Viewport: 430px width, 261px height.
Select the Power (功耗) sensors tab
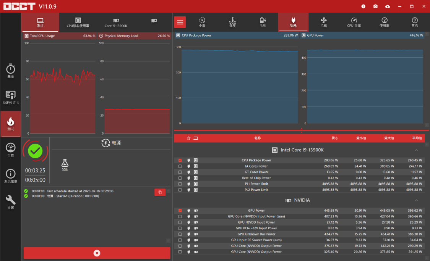293,23
